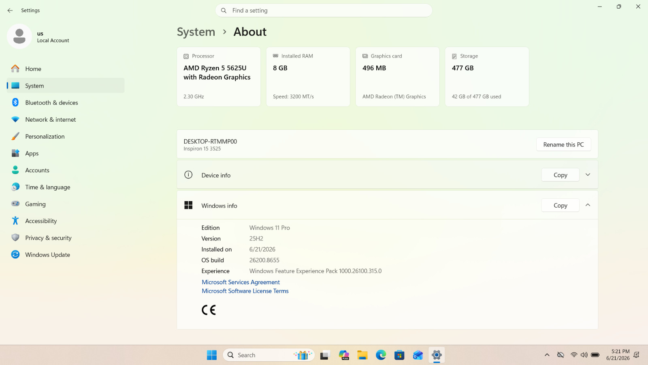The height and width of the screenshot is (365, 648).
Task: Click the OS build value 26200.8655
Action: tap(264, 260)
